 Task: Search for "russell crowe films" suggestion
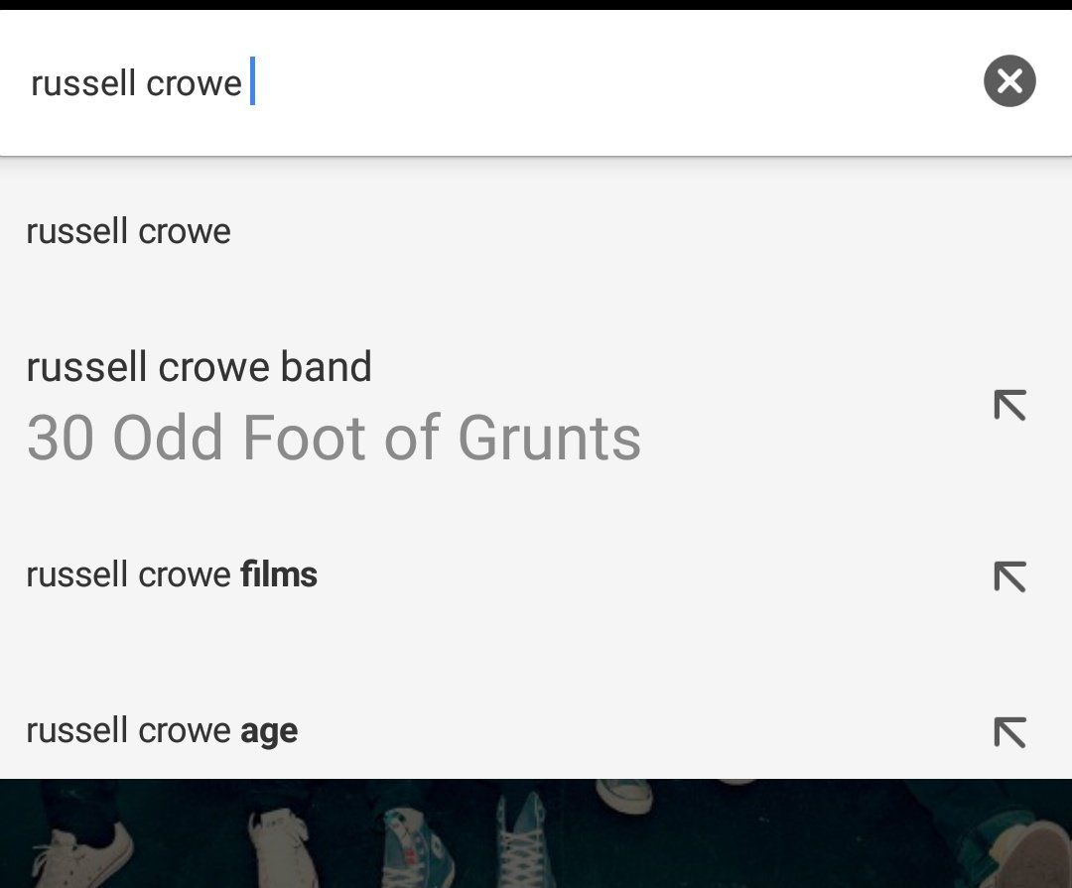click(x=172, y=575)
